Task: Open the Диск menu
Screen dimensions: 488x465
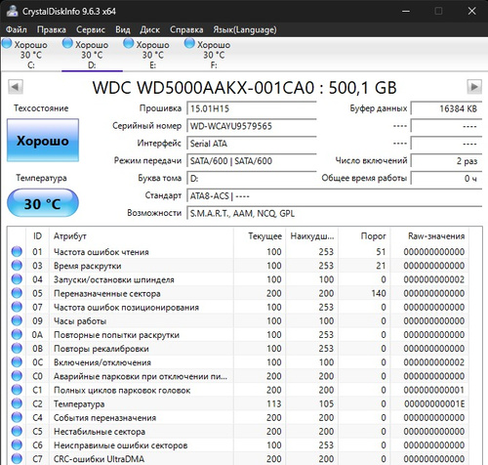Action: 149,29
